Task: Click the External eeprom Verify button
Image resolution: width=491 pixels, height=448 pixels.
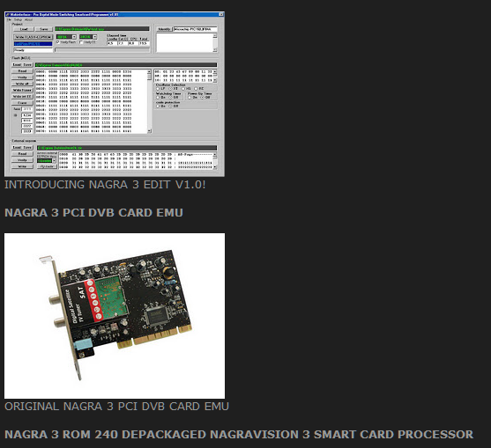Action: point(22,160)
